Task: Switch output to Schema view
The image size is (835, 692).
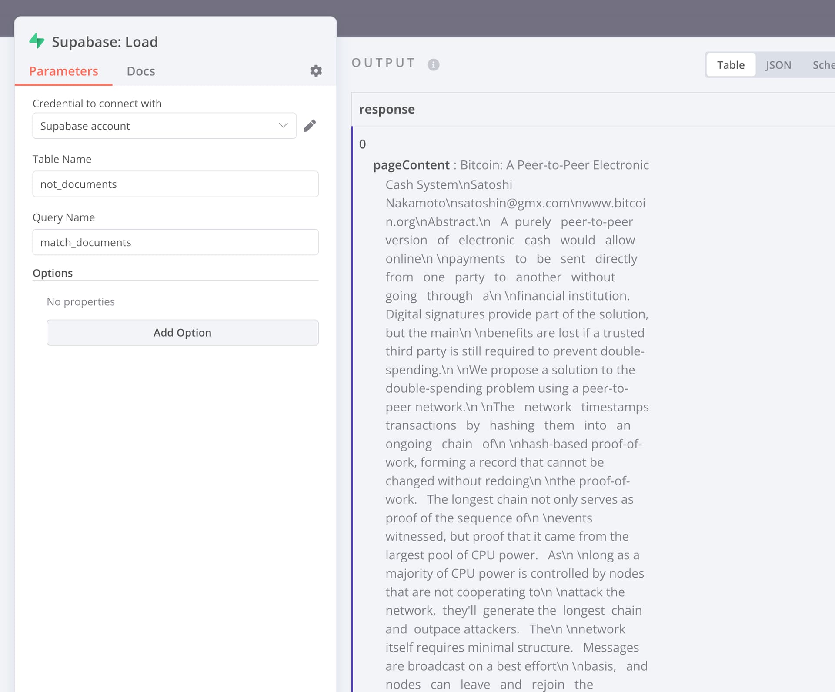Action: [x=823, y=65]
